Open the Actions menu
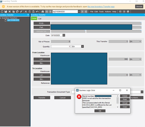Image resolution: width=145 pixels, height=127 pixels. click(x=108, y=12)
